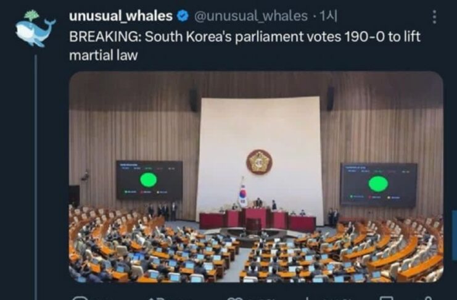Click the left green-circle voting screen in the photo
The width and height of the screenshot is (457, 300).
pyautogui.click(x=149, y=180)
